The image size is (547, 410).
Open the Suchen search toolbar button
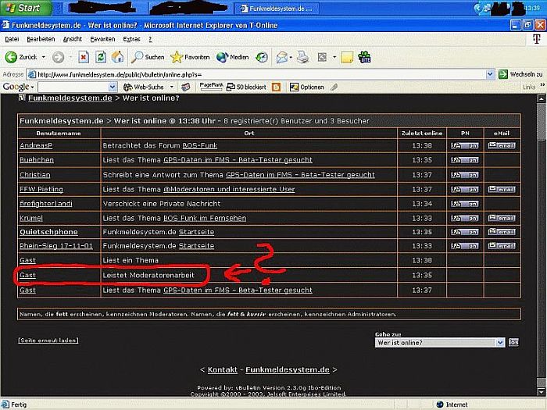(148, 57)
